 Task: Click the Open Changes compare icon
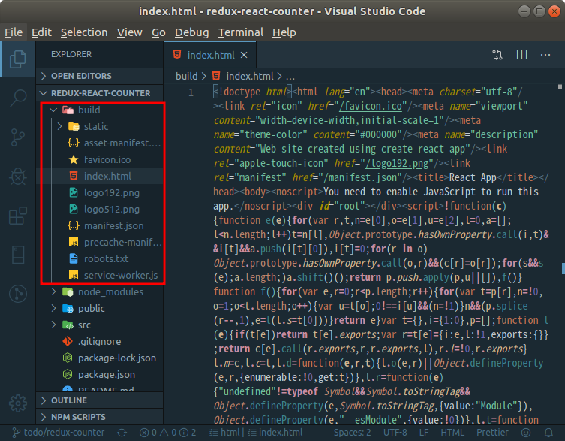point(497,55)
